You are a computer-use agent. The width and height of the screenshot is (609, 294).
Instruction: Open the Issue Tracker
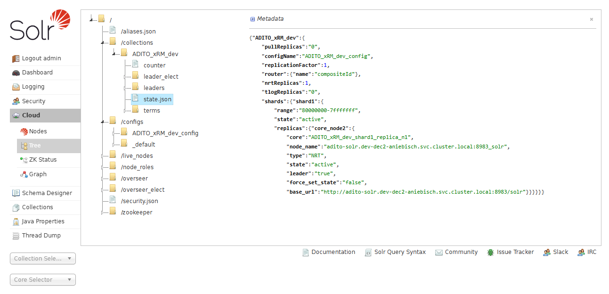point(515,252)
